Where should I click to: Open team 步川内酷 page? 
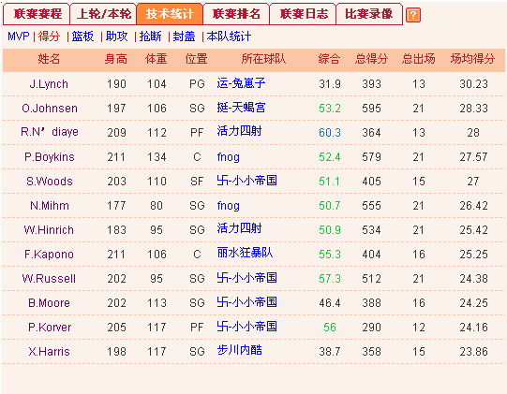239,350
